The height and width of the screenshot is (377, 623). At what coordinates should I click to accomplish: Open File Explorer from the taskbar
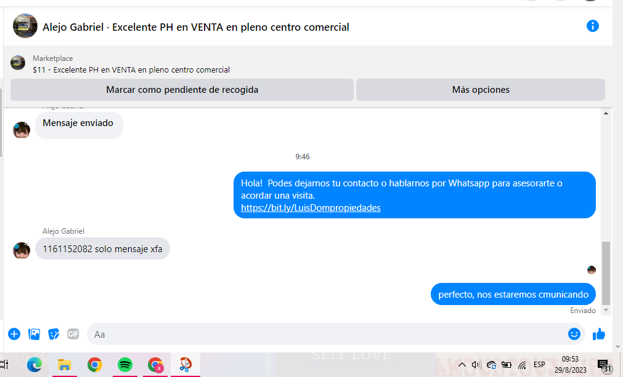pyautogui.click(x=64, y=365)
